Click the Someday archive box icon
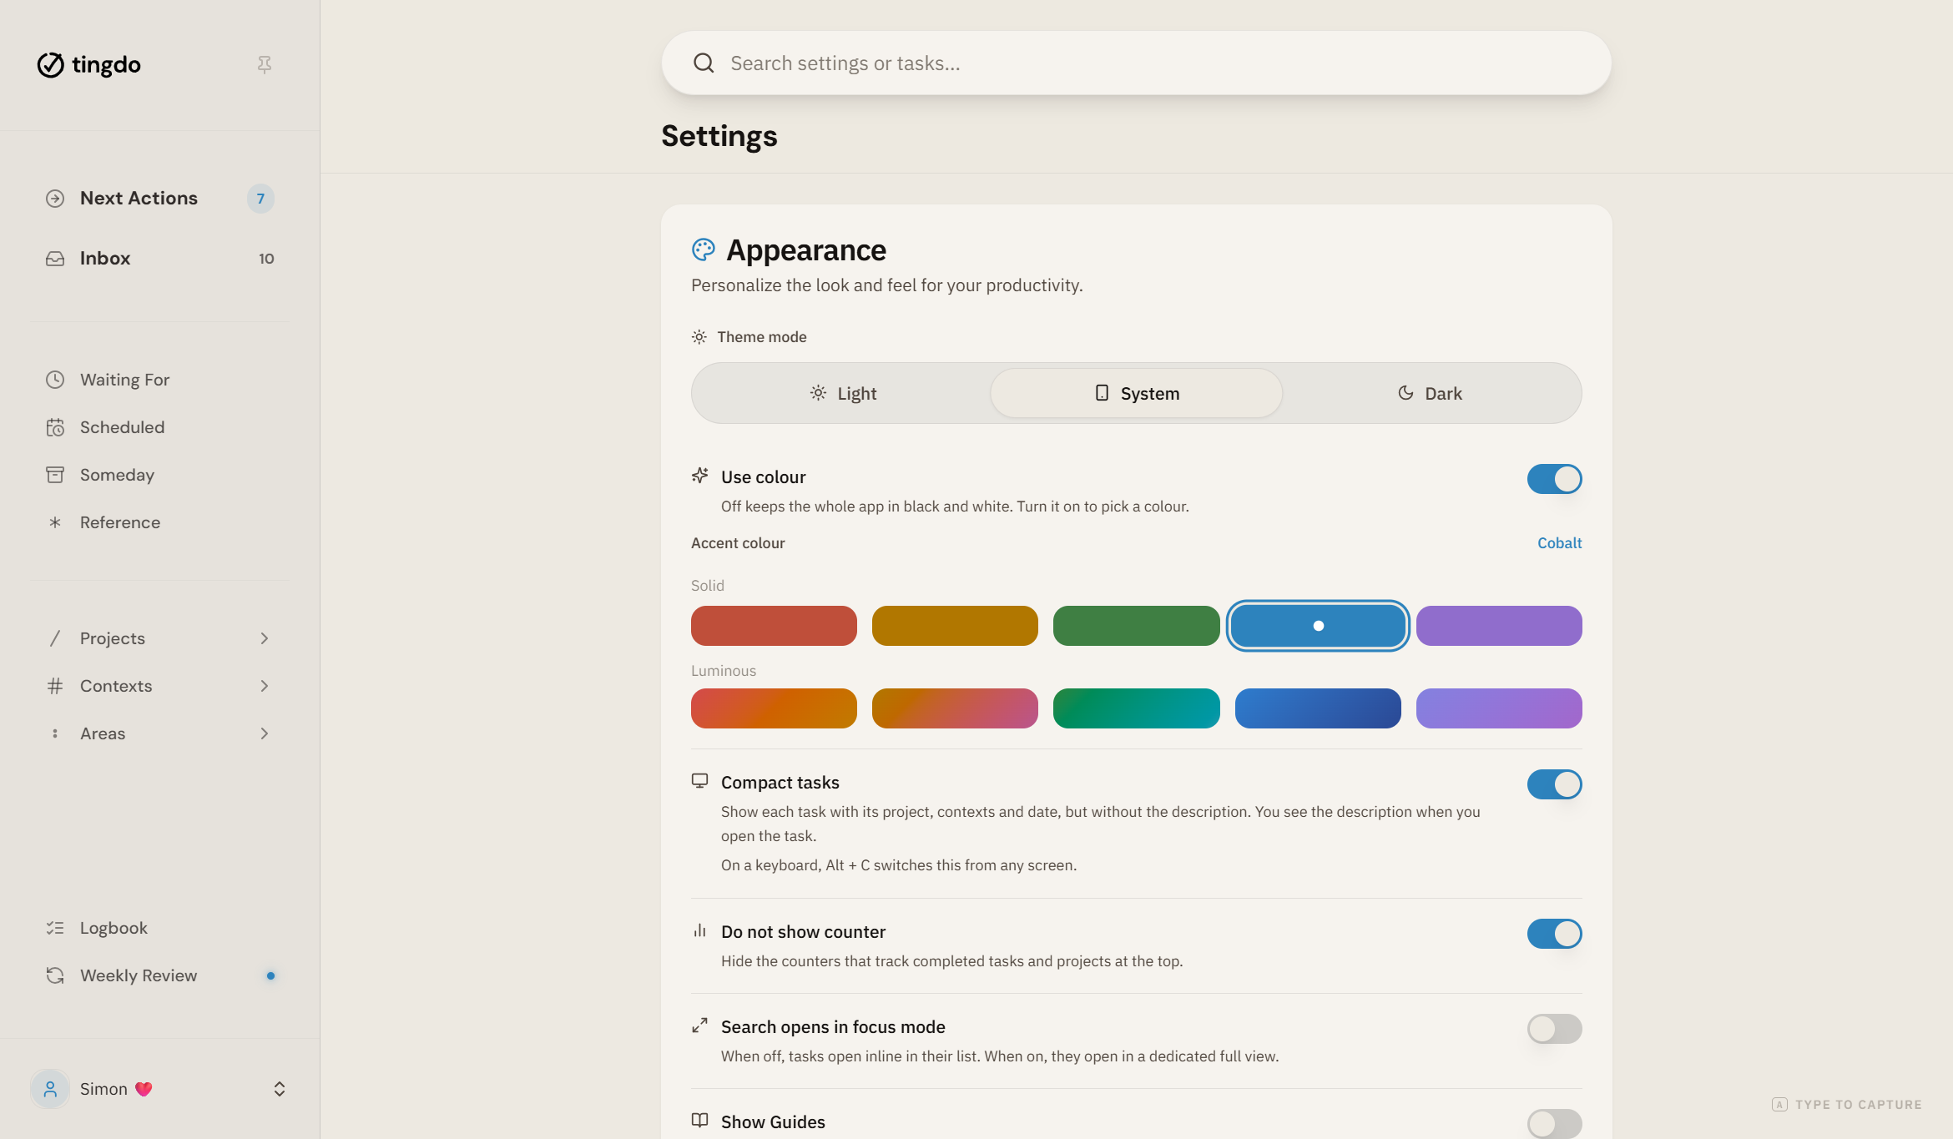The image size is (1953, 1139). (55, 475)
